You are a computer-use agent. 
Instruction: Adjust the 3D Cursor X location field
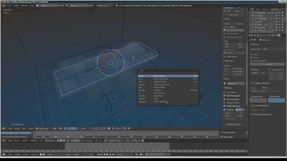pos(234,68)
